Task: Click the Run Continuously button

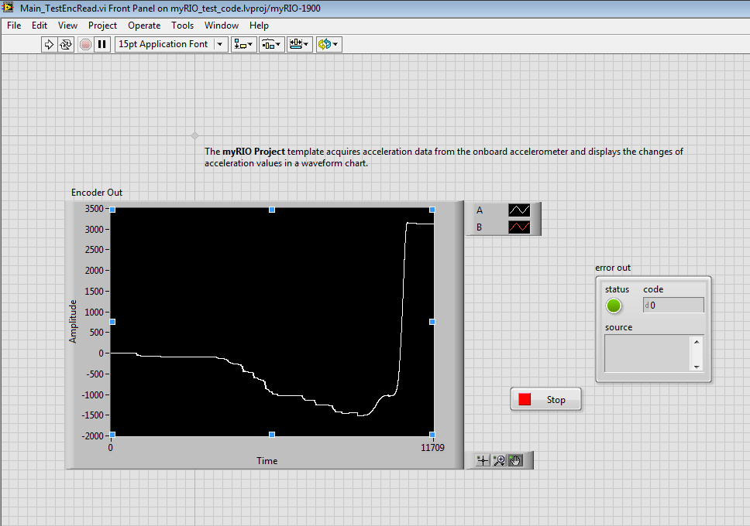Action: (x=66, y=44)
